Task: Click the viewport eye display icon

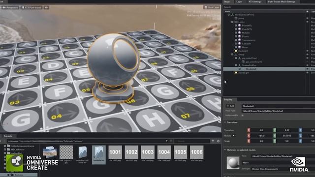Action: 46,8
